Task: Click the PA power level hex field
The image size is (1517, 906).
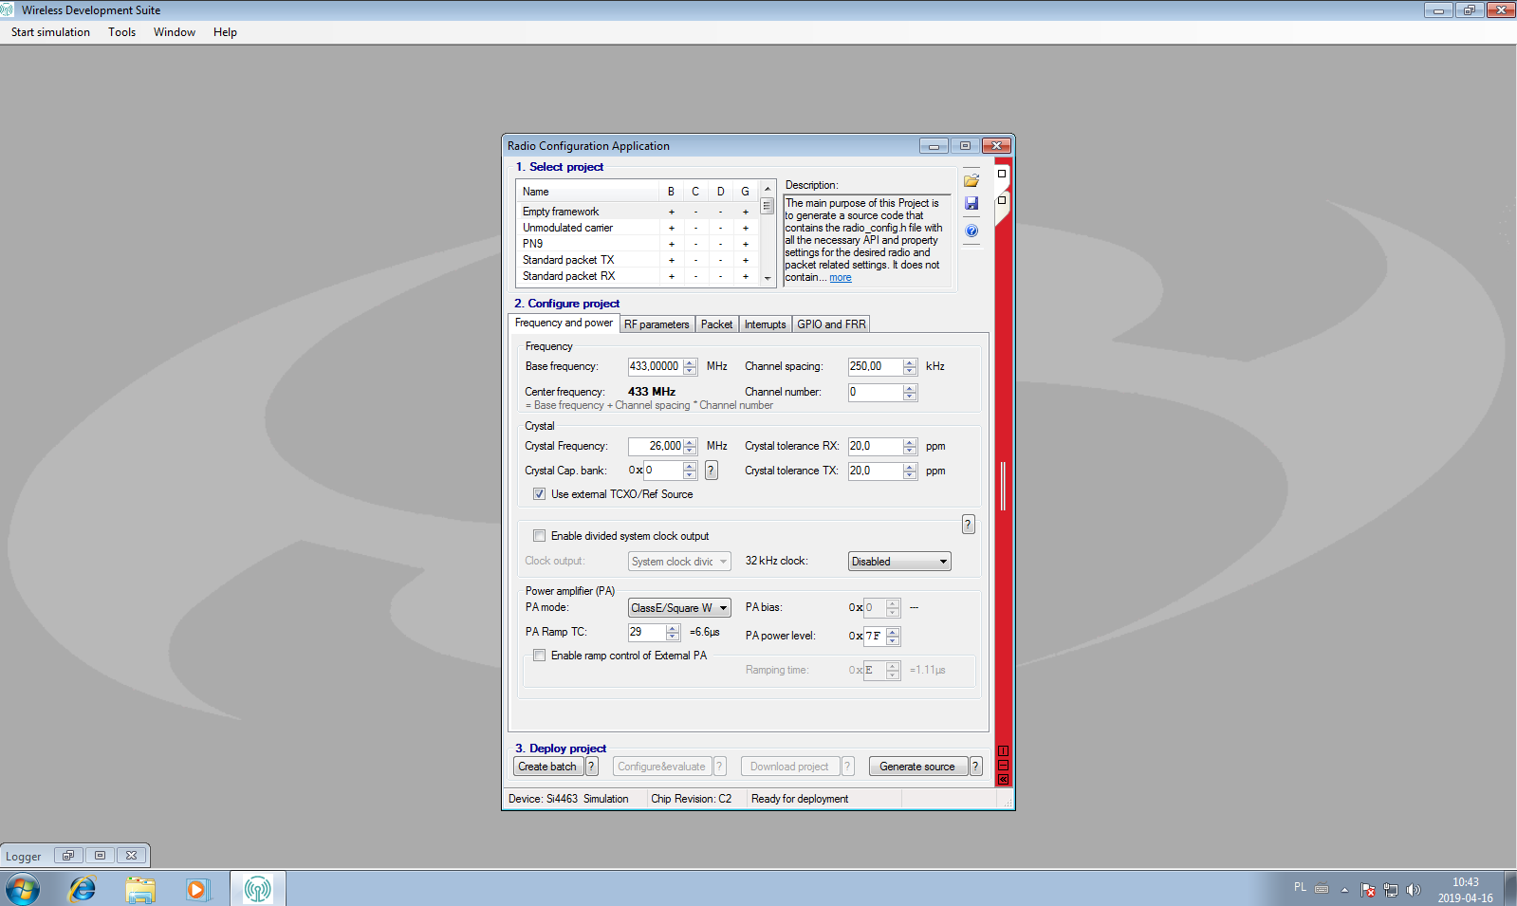Action: [874, 636]
